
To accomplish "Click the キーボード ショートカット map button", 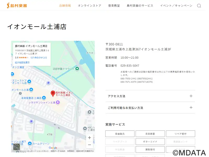I will (38, 151).
